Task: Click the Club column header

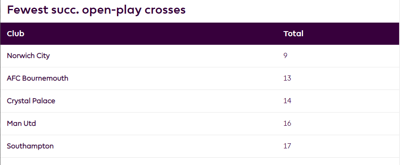Action: pos(15,34)
